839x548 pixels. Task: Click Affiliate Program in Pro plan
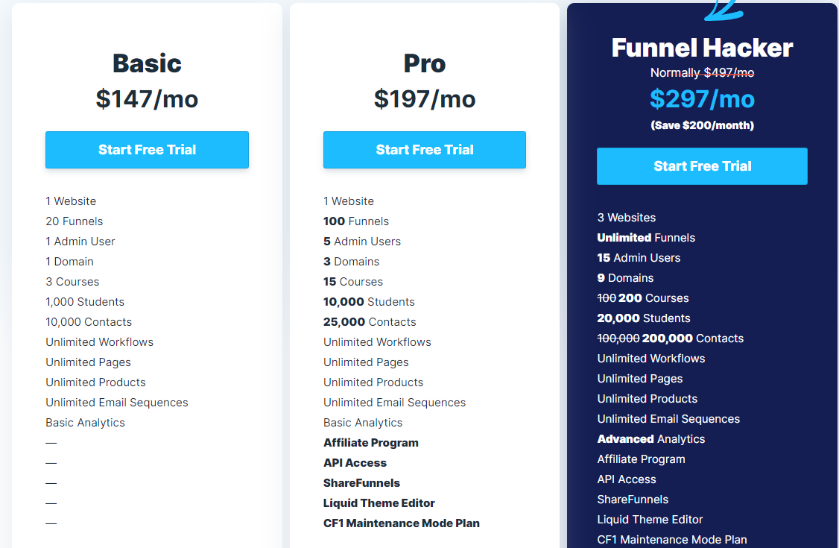tap(371, 443)
